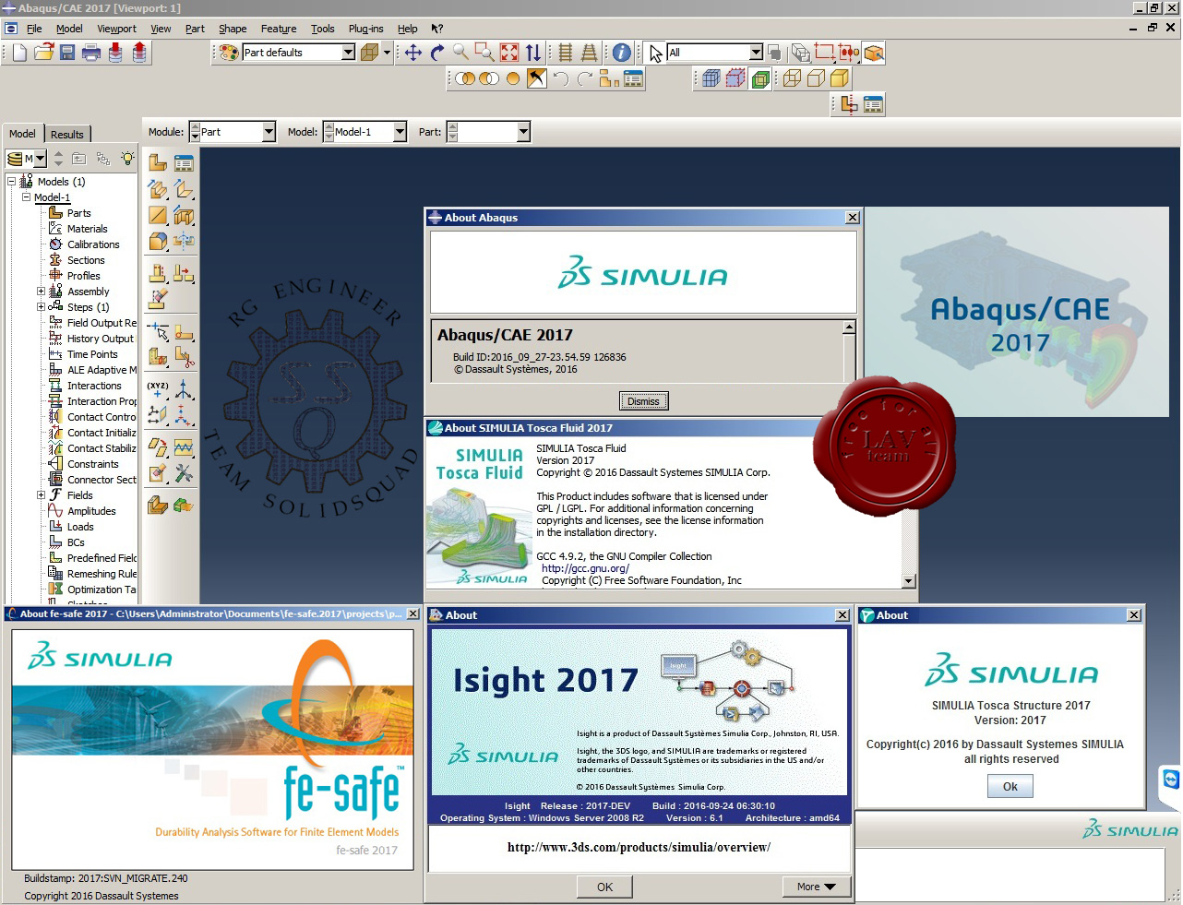This screenshot has width=1183, height=905.
Task: Enable Hidden render style
Action: 816,79
